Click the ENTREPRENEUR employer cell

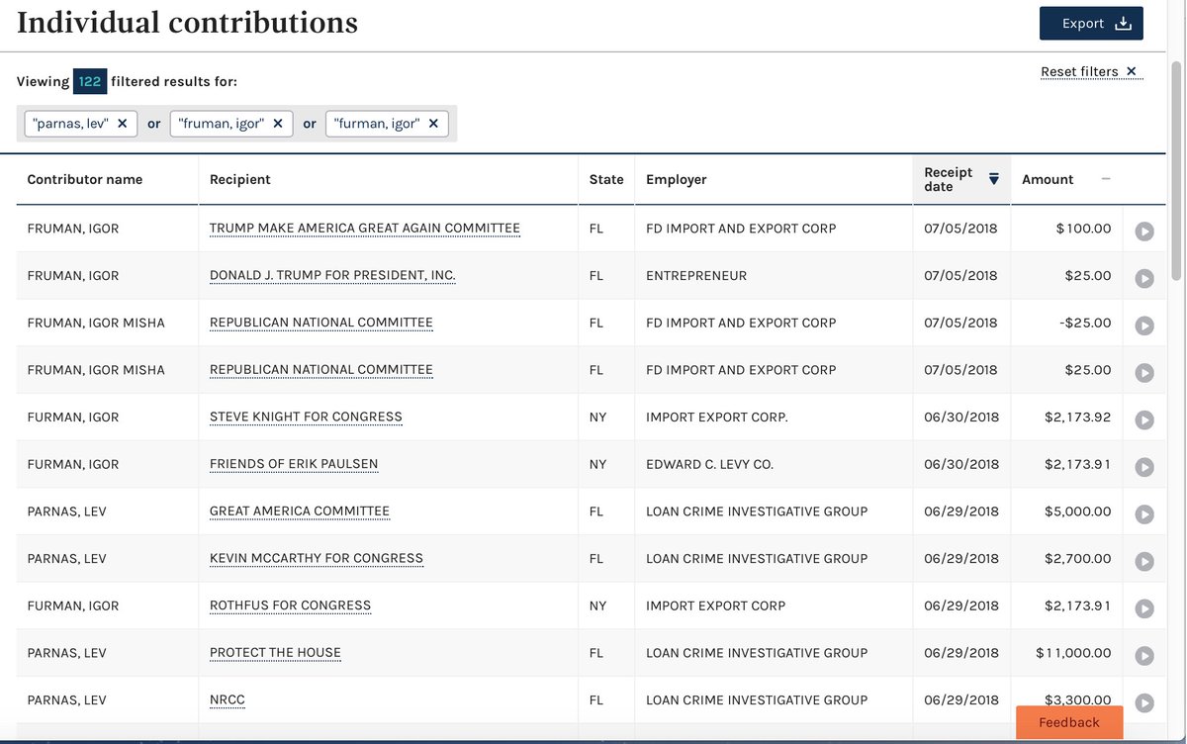click(x=696, y=275)
